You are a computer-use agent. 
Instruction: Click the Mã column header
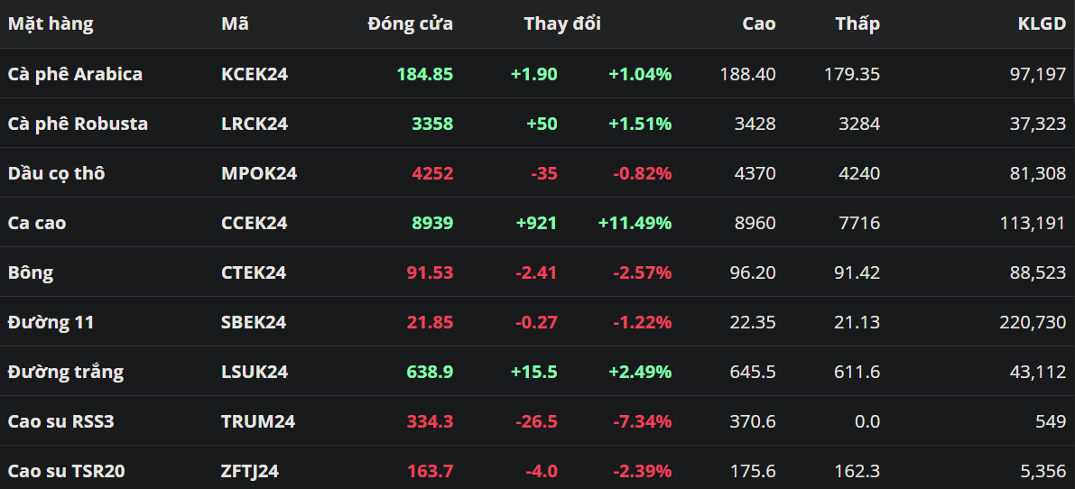(x=235, y=24)
